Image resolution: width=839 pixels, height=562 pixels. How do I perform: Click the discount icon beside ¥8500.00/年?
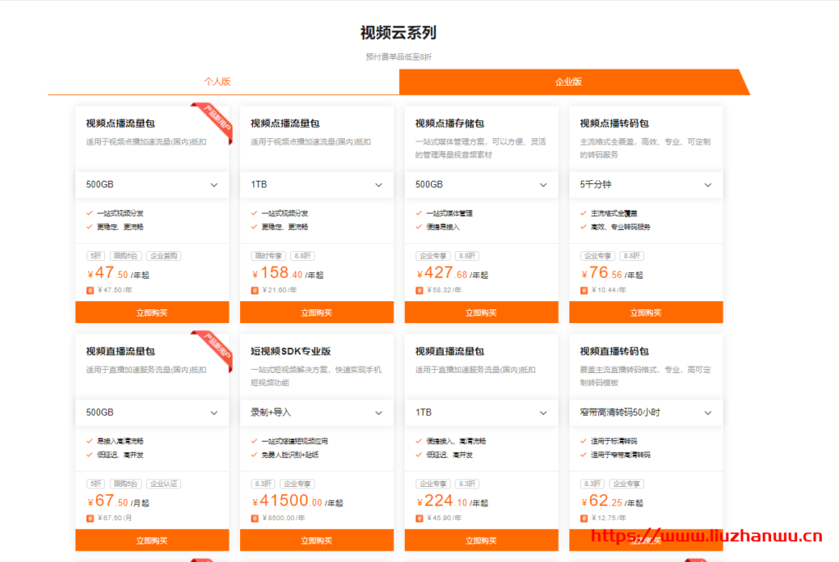[x=253, y=517]
